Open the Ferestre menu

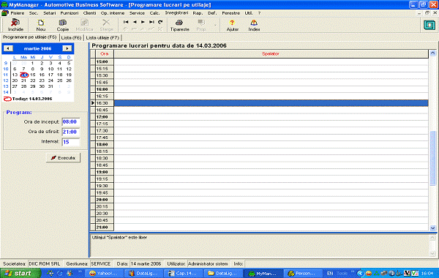point(230,13)
